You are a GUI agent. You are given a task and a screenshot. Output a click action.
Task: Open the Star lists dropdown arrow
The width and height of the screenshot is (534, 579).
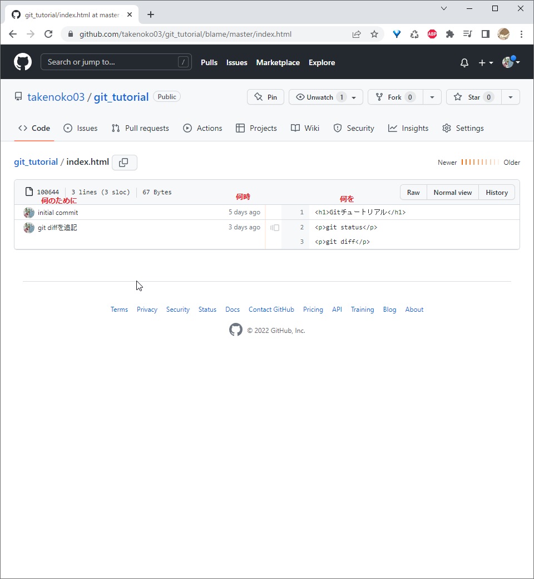[511, 97]
